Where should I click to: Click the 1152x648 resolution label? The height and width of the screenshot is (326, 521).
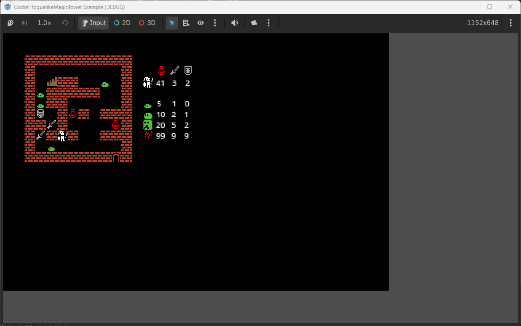coord(483,23)
